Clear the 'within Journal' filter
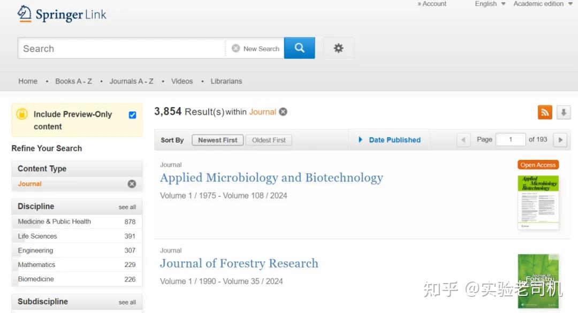This screenshot has height=313, width=578. point(283,112)
